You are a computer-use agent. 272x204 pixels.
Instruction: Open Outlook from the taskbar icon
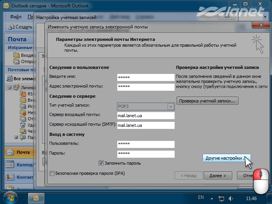click(x=36, y=198)
